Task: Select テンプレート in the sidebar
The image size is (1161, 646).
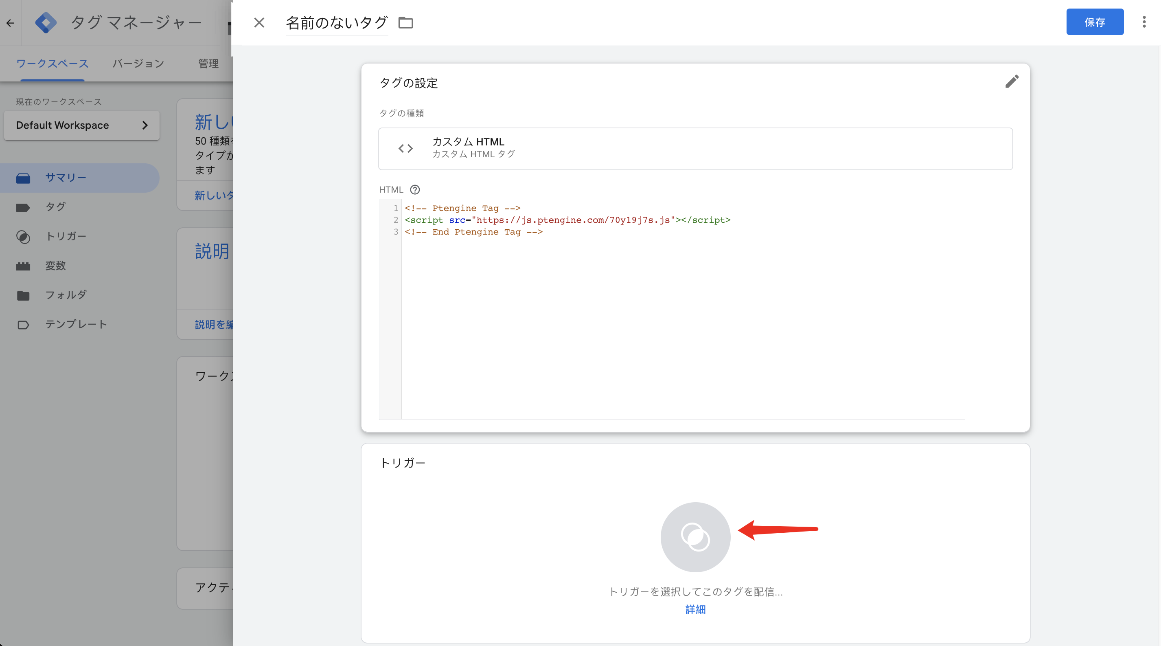Action: tap(79, 324)
